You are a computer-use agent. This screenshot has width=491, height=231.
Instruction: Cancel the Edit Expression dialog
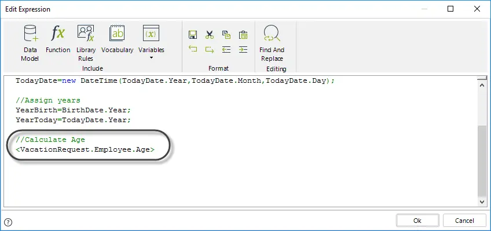coord(464,221)
